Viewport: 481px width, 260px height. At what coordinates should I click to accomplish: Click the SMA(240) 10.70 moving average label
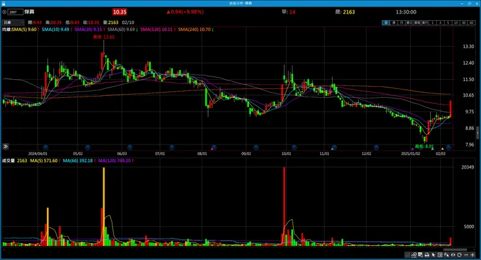pos(196,30)
